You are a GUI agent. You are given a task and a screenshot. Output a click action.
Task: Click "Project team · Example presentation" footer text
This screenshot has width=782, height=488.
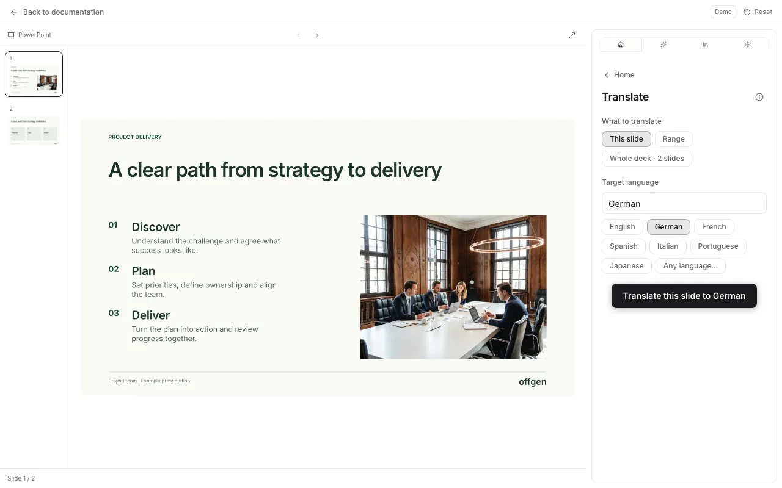click(149, 381)
